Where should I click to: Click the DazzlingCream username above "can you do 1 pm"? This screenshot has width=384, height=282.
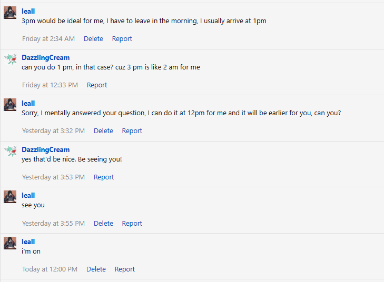[x=45, y=58]
